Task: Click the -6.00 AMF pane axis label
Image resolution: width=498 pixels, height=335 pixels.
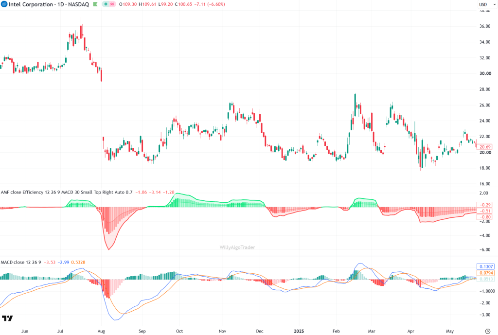Action: point(484,249)
